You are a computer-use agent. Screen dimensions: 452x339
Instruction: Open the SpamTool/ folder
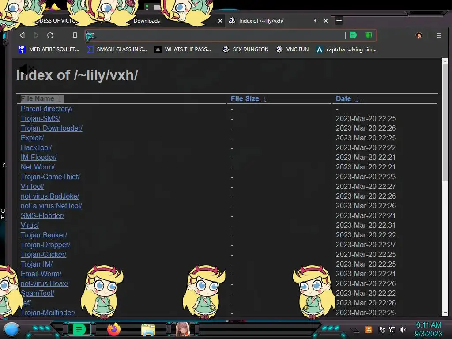tap(38, 293)
